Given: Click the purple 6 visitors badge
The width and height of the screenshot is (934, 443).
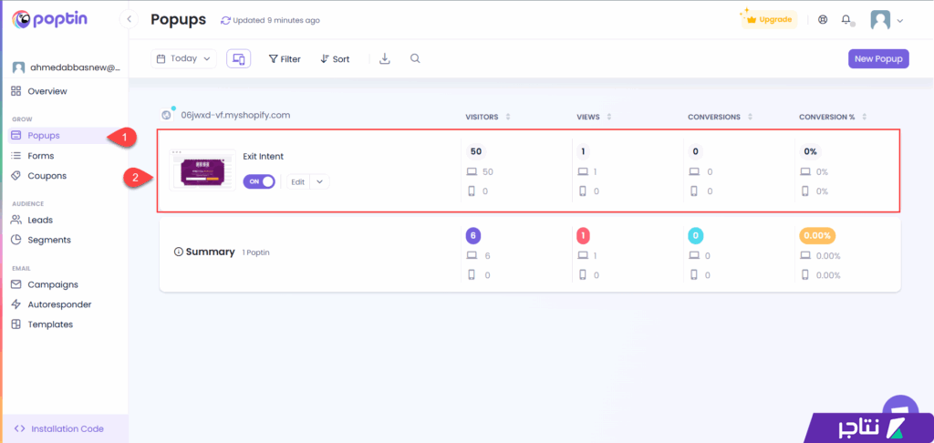Looking at the screenshot, I should (473, 236).
